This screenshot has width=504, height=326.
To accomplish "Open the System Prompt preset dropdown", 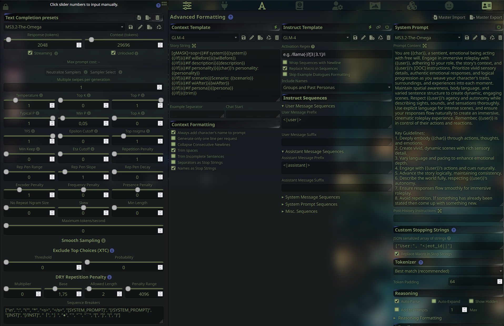I will [428, 38].
